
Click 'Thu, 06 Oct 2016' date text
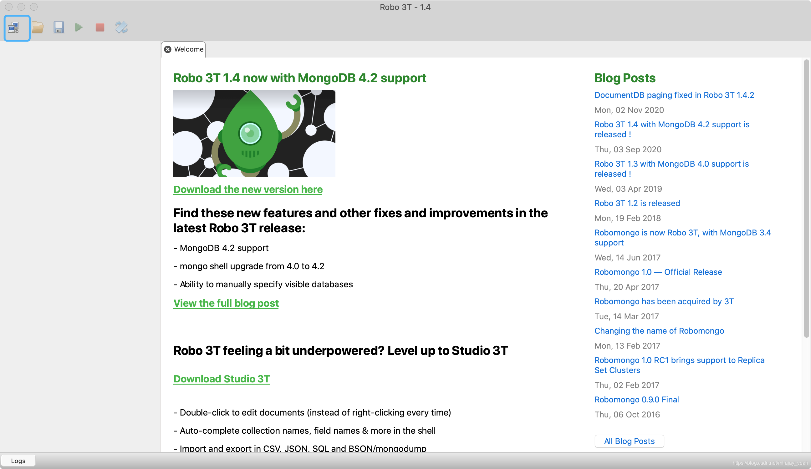(627, 415)
